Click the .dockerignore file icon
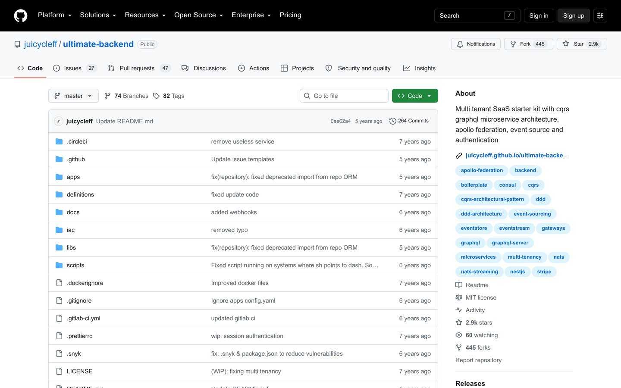 [59, 283]
